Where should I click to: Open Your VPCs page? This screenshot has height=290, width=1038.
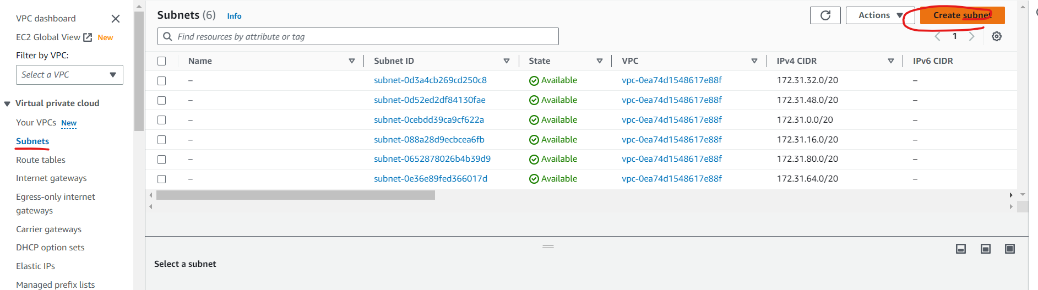pos(36,123)
